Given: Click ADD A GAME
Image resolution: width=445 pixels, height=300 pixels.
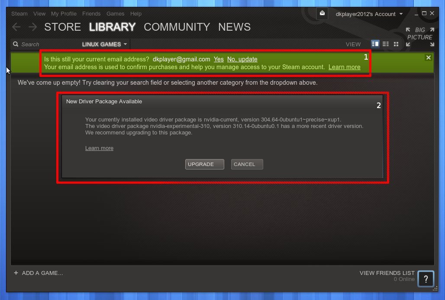Looking at the screenshot, I should [x=42, y=273].
